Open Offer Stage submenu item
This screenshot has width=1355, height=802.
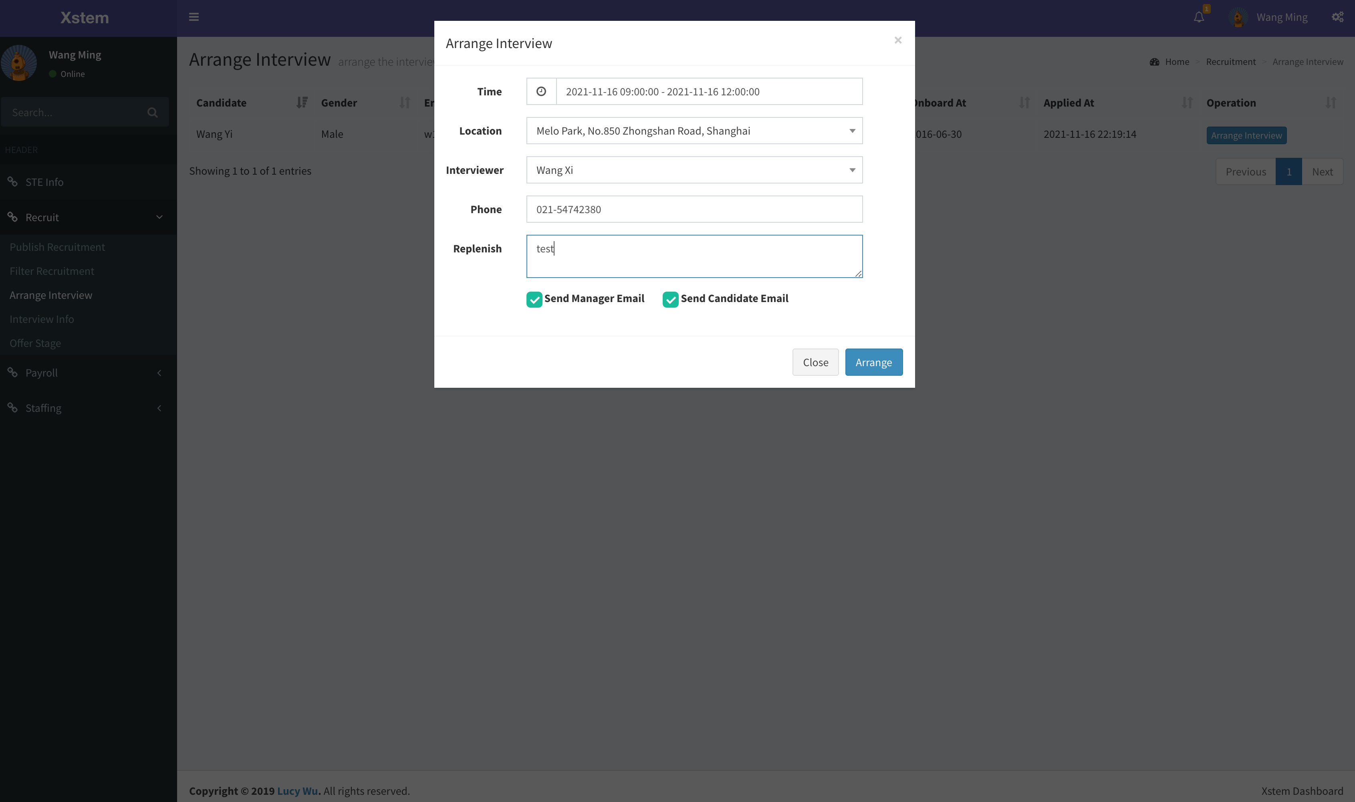(x=35, y=343)
